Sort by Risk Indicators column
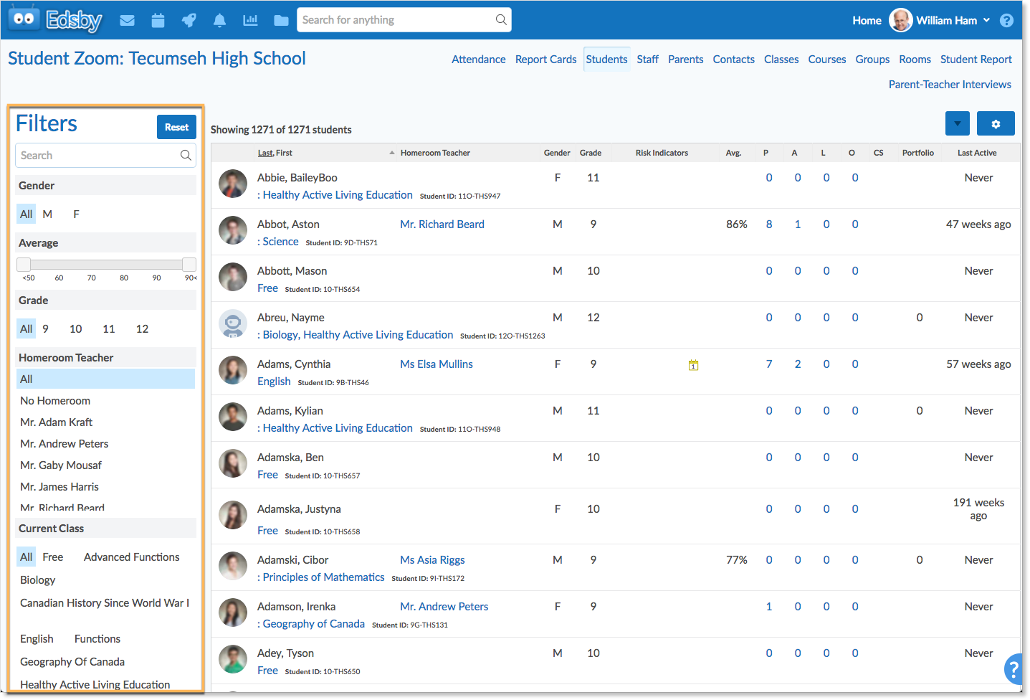 (662, 153)
